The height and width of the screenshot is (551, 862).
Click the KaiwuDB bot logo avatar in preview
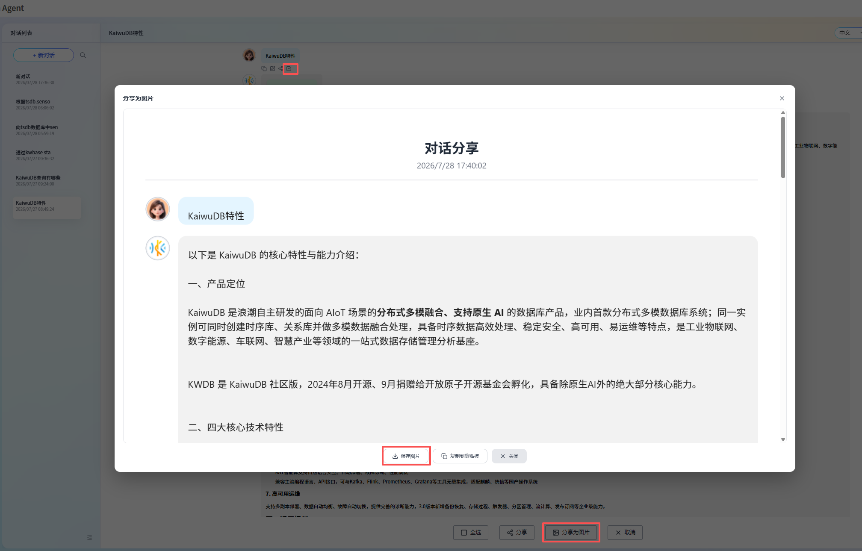(158, 248)
